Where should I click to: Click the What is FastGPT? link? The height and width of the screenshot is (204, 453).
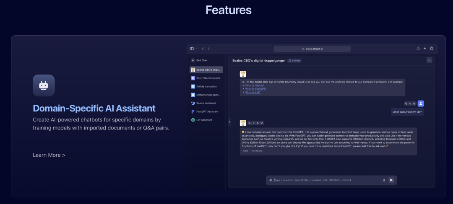[x=256, y=89]
